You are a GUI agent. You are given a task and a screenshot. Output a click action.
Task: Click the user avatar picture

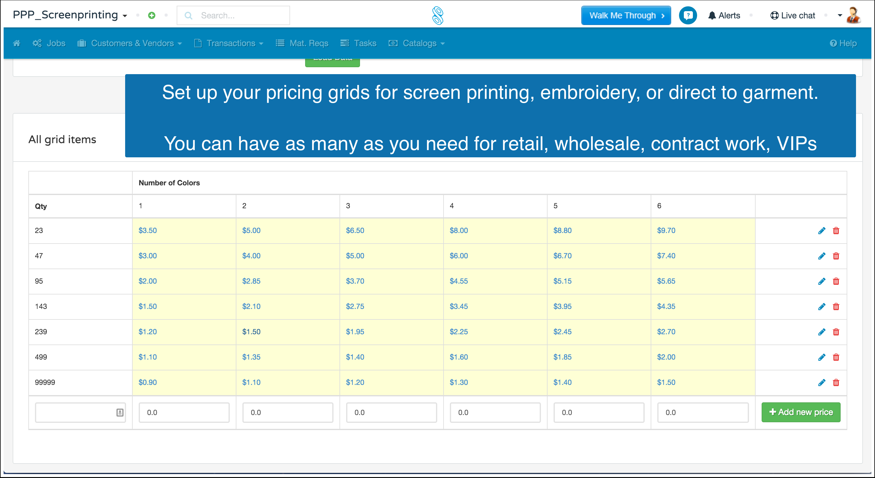(x=854, y=15)
